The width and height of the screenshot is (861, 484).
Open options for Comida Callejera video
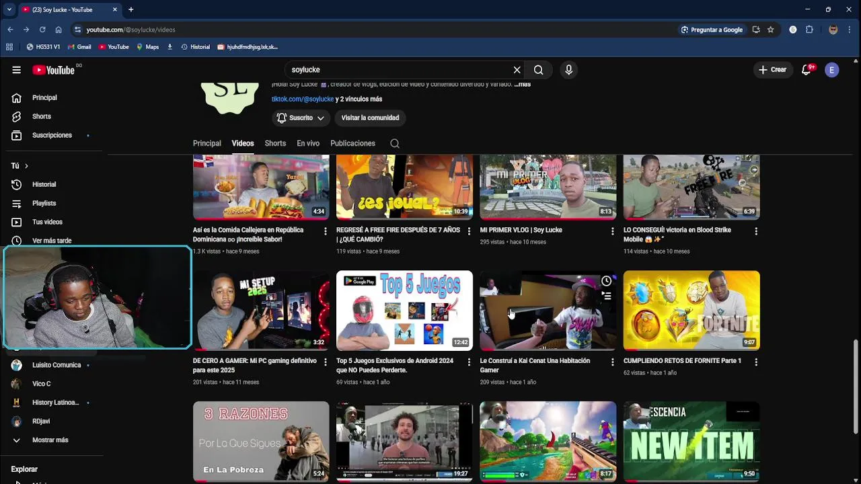click(x=326, y=231)
